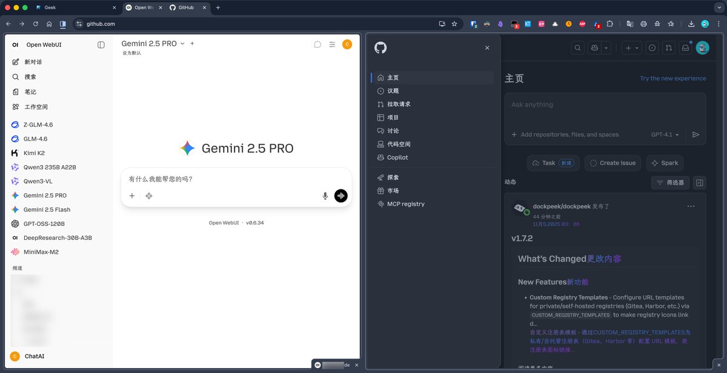Open Copilot chat icon in GitHub header
Viewport: 727px width, 373px height.
[x=595, y=48]
